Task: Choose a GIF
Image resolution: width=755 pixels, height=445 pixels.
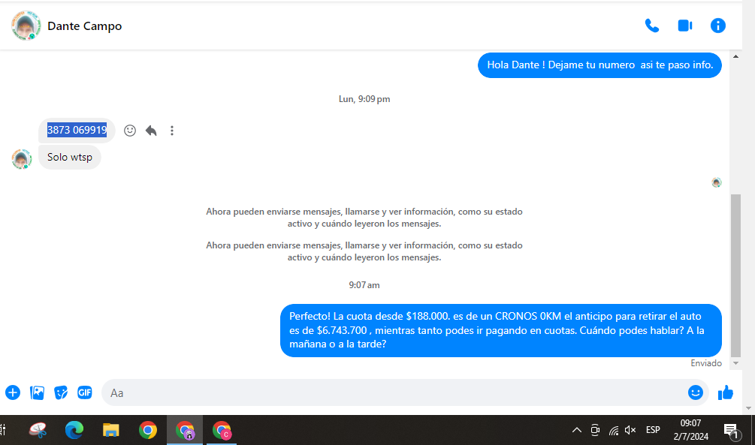Action: click(x=85, y=392)
